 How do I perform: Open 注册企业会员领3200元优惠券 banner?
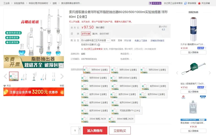tap(34, 92)
